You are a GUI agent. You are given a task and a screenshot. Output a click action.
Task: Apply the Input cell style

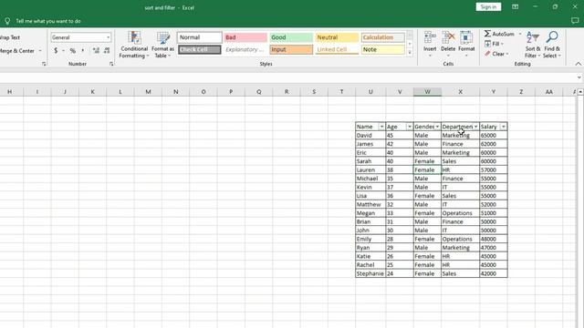[291, 49]
